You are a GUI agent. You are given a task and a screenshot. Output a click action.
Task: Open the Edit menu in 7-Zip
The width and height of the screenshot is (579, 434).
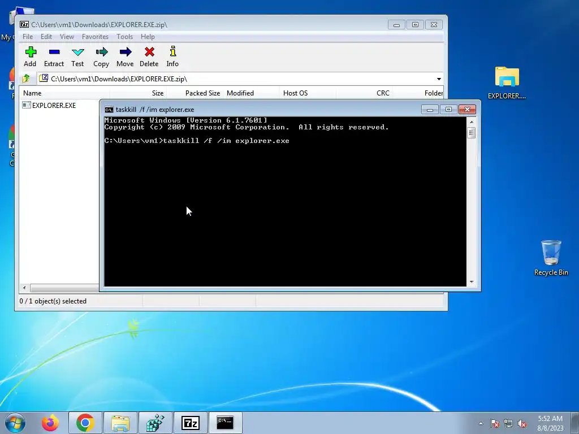pos(46,37)
